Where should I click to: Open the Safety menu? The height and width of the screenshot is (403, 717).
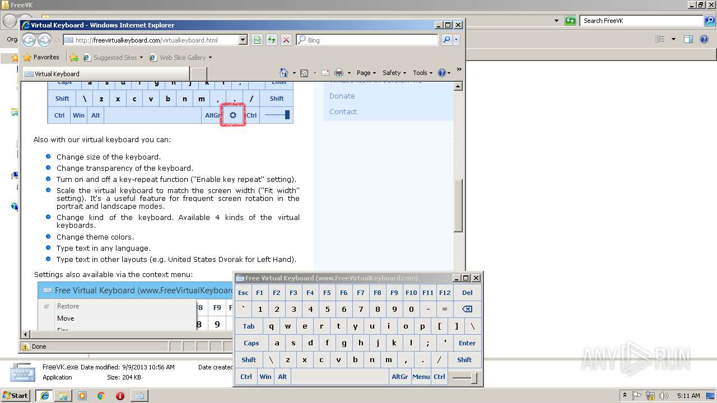[394, 73]
